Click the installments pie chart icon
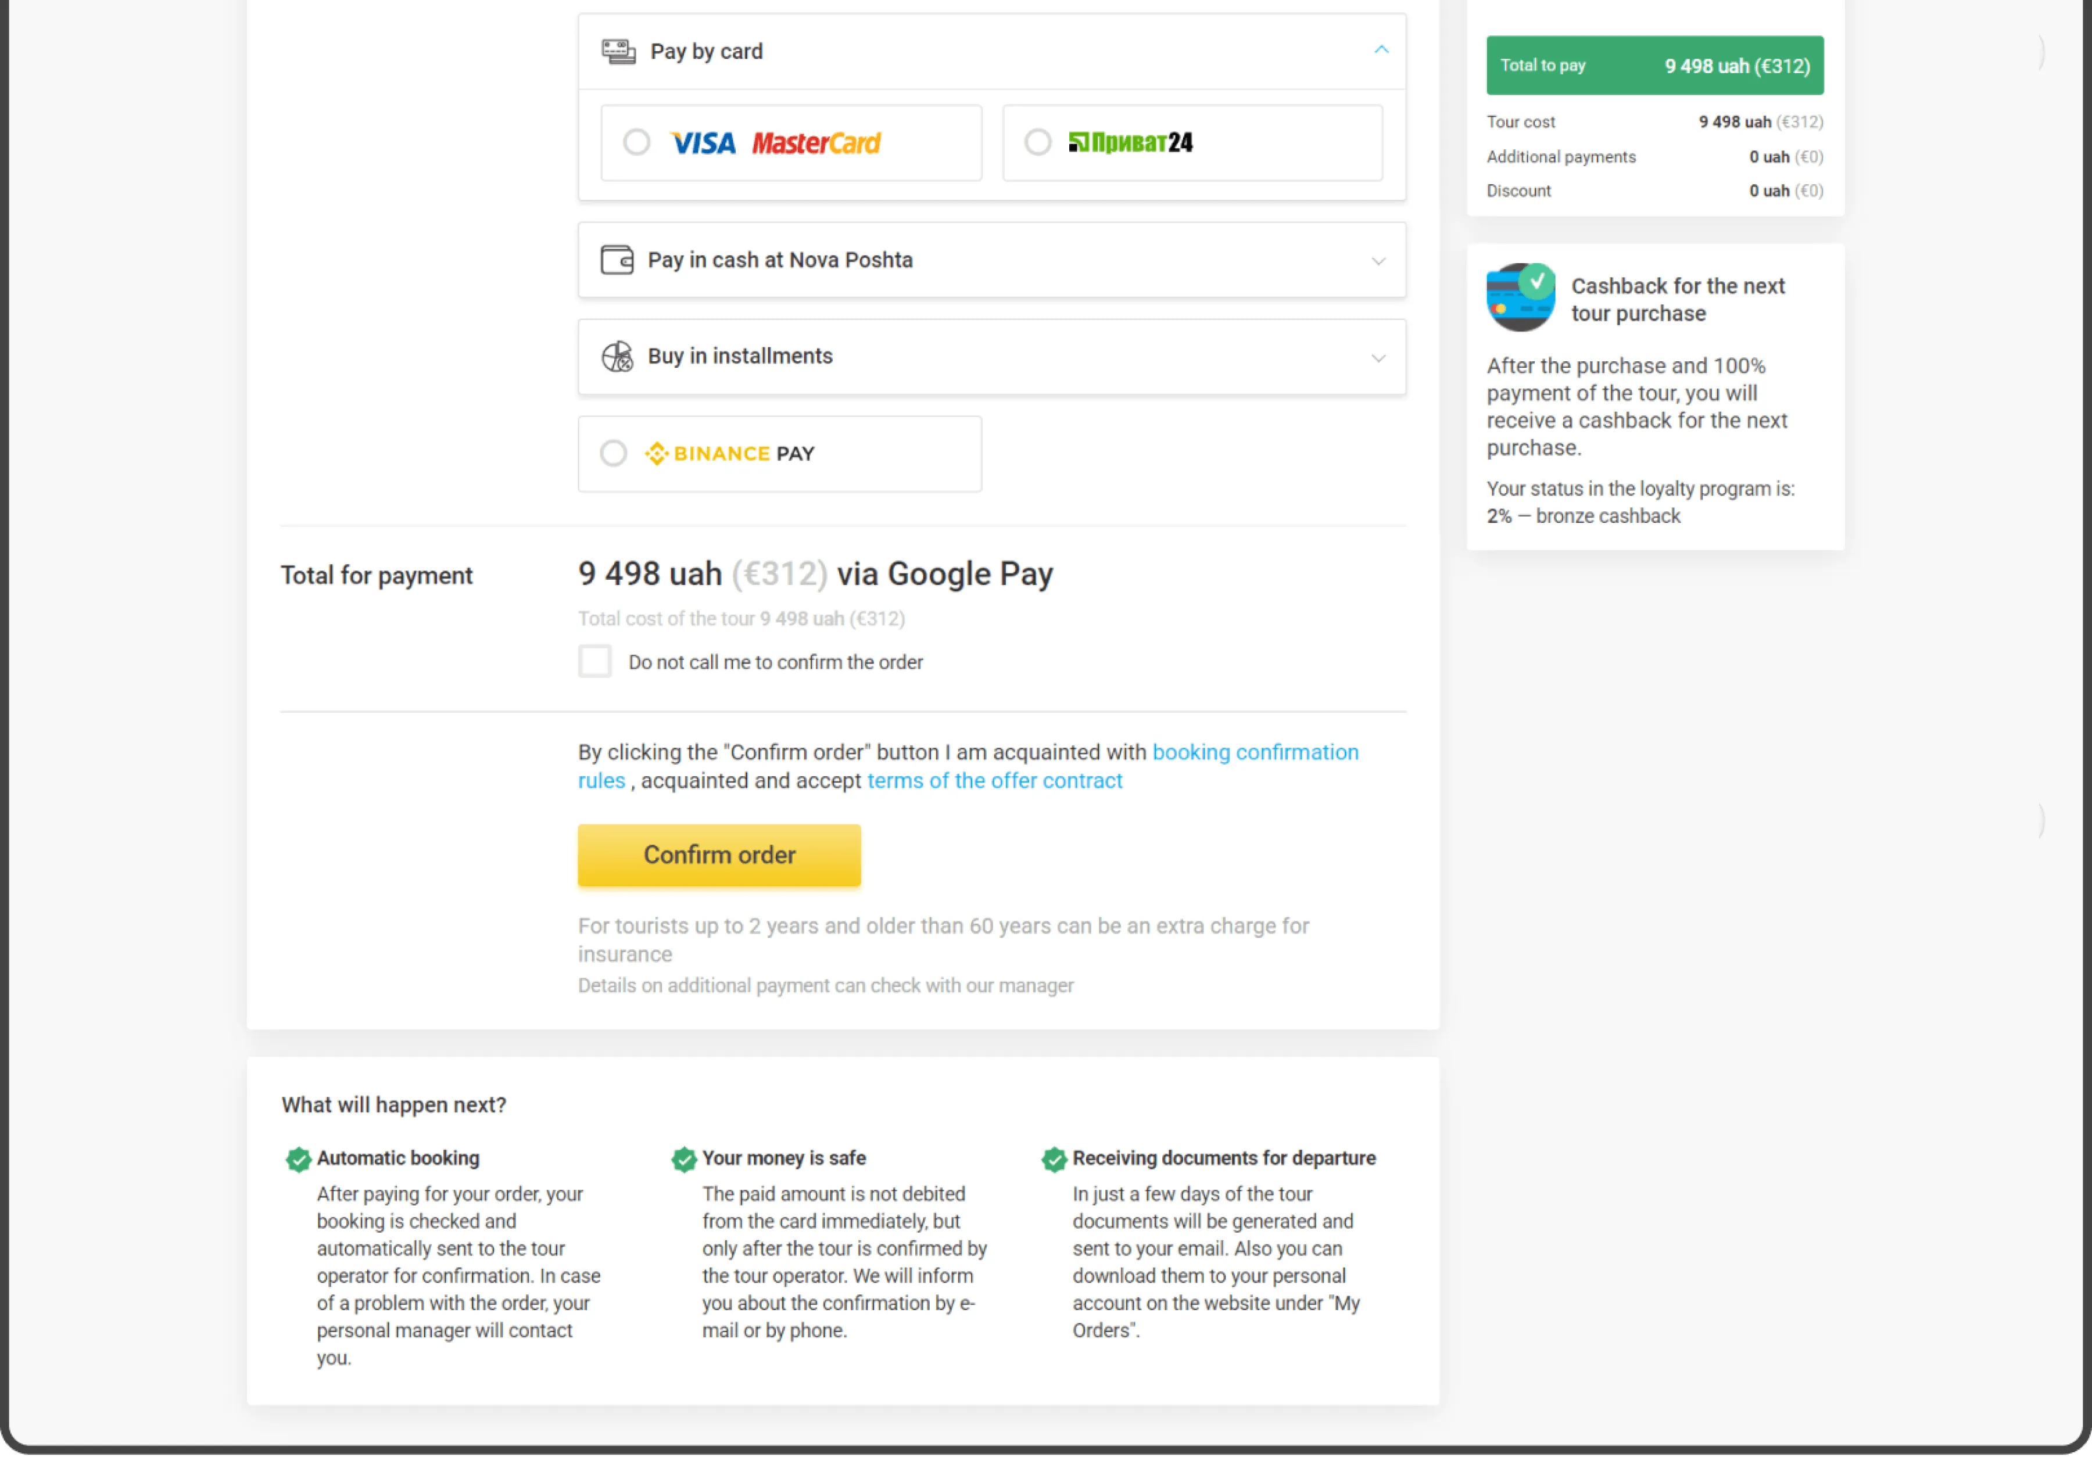The height and width of the screenshot is (1457, 2092). 617,357
